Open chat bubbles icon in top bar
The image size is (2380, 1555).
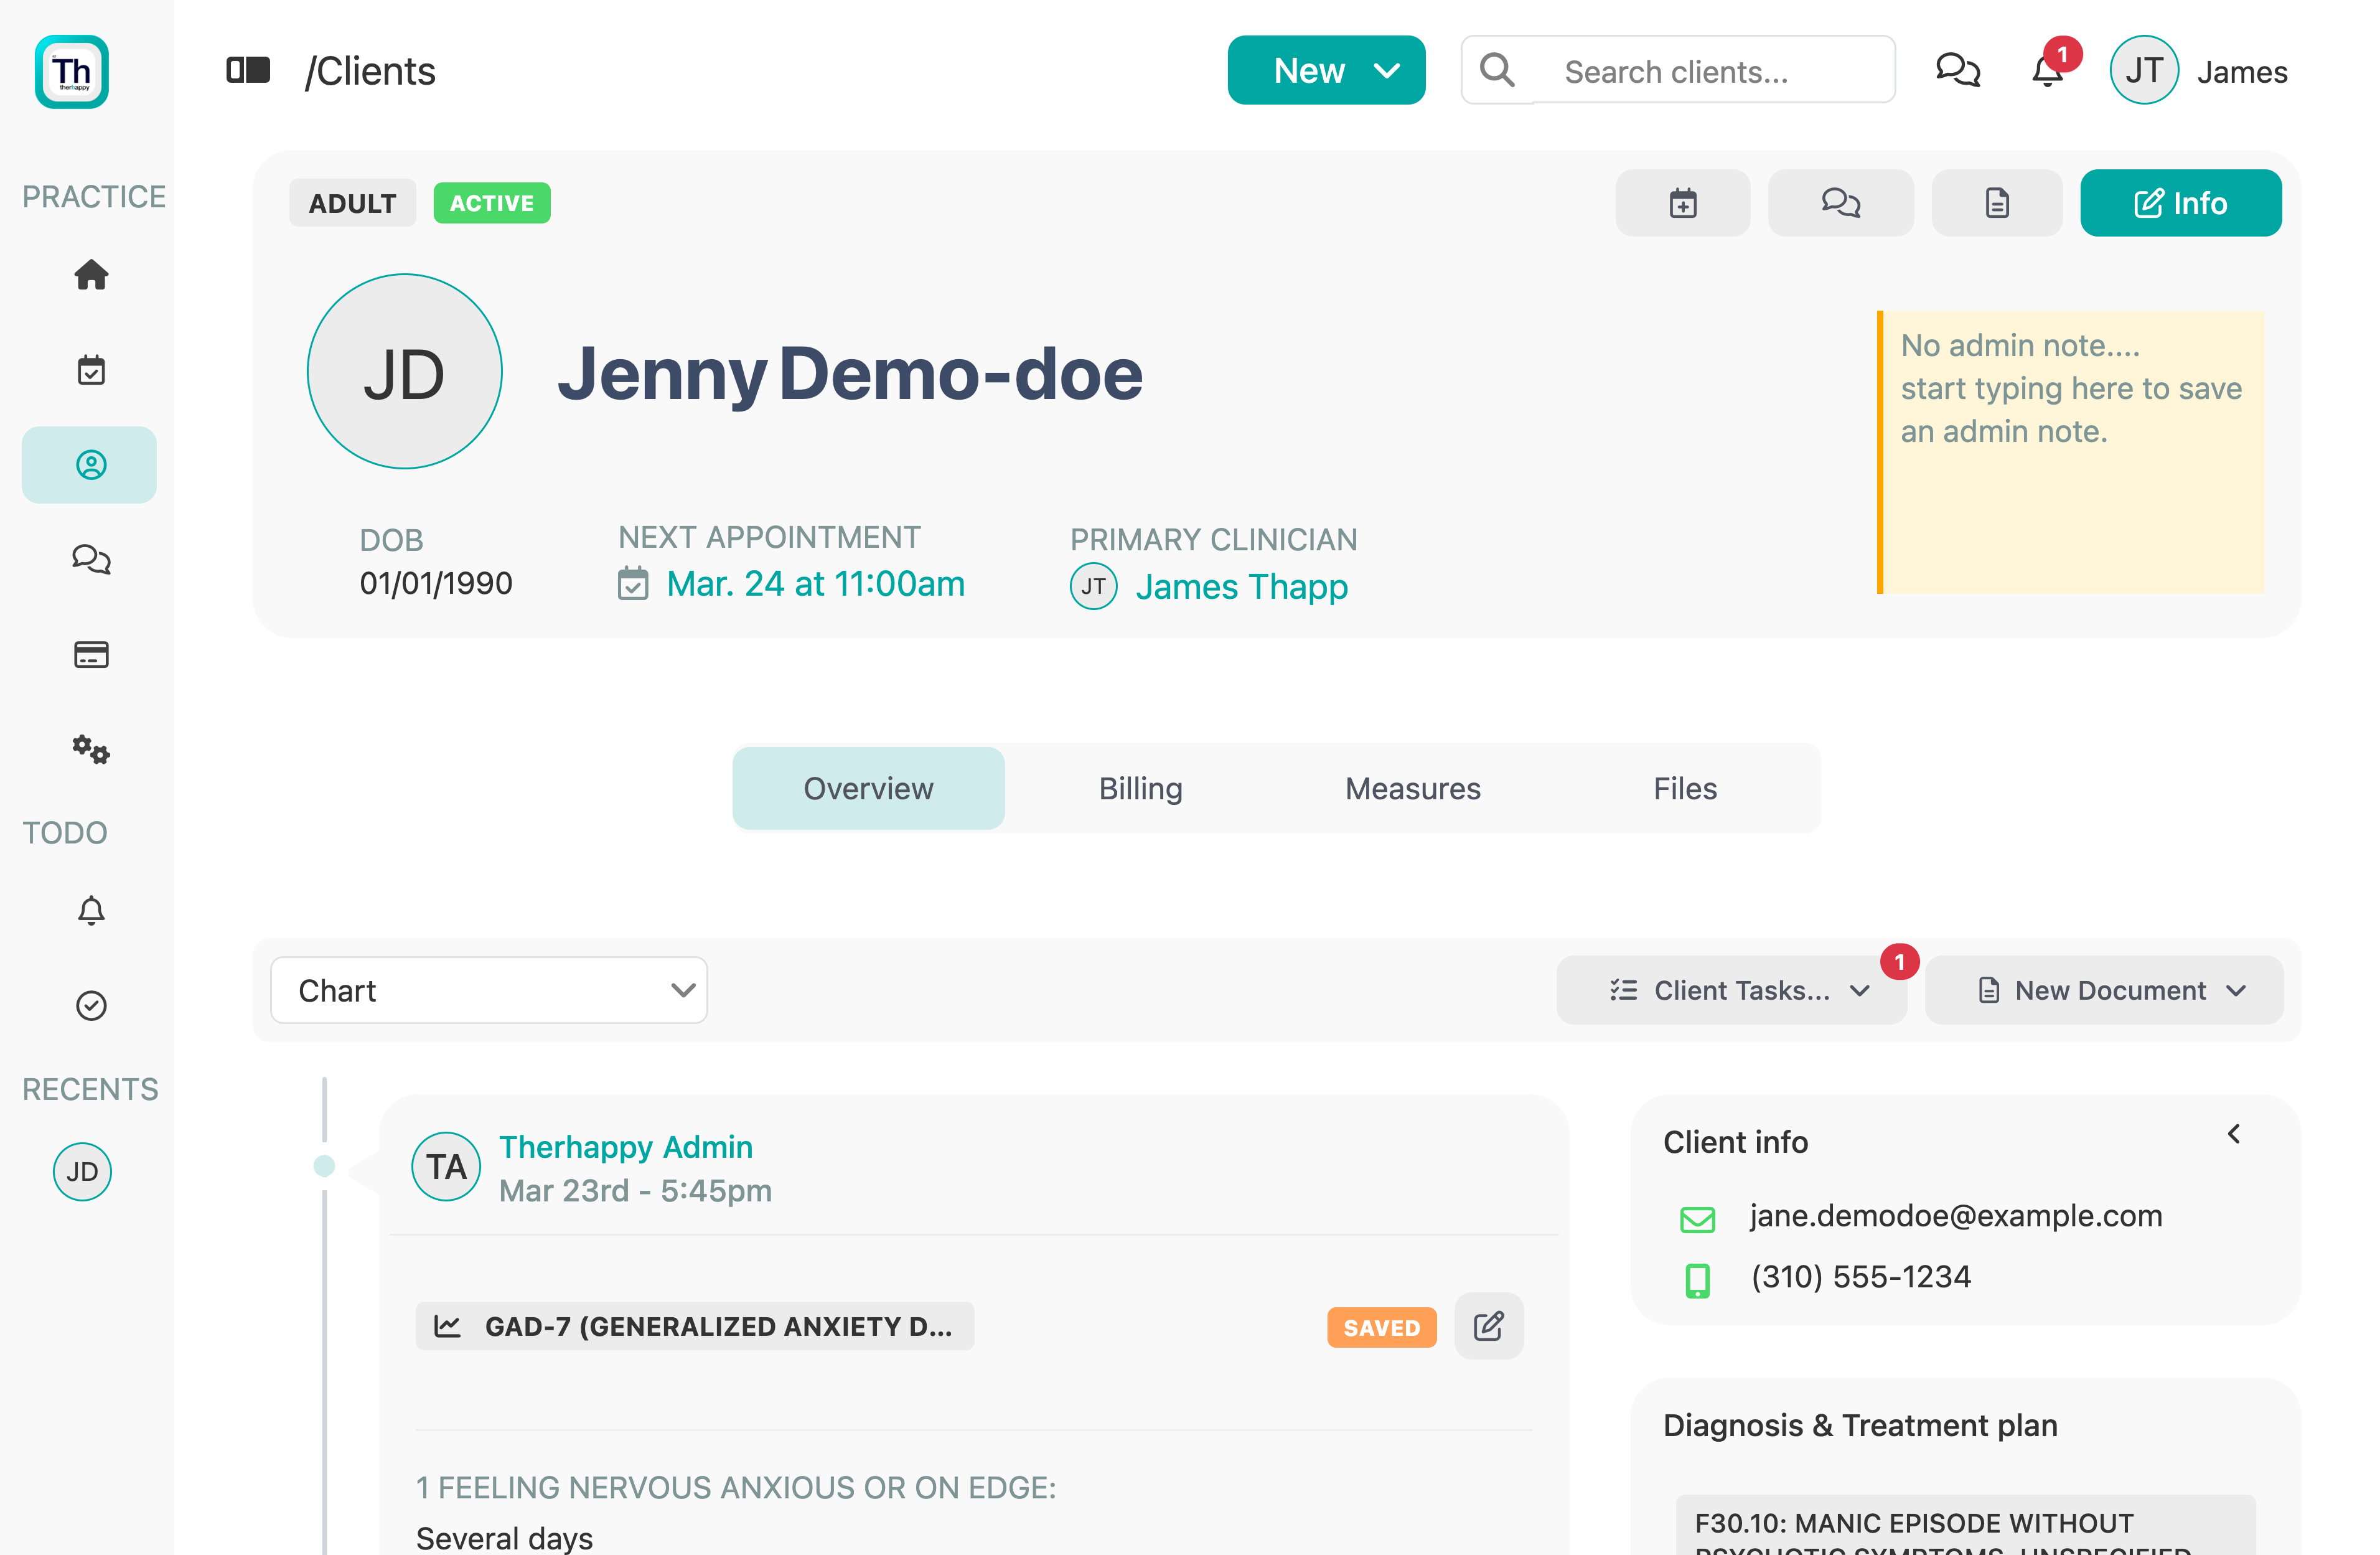1957,71
